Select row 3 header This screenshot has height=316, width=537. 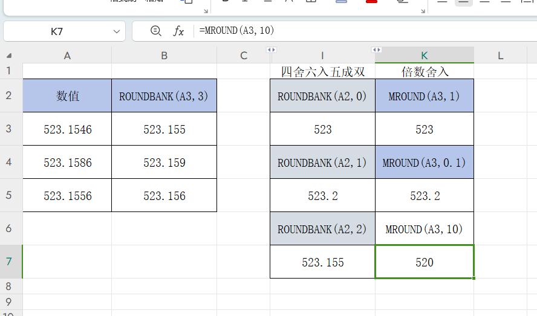click(8, 129)
